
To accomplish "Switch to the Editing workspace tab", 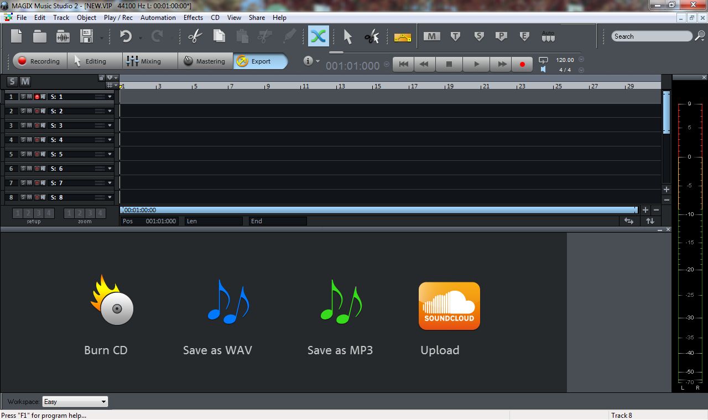I will 95,61.
